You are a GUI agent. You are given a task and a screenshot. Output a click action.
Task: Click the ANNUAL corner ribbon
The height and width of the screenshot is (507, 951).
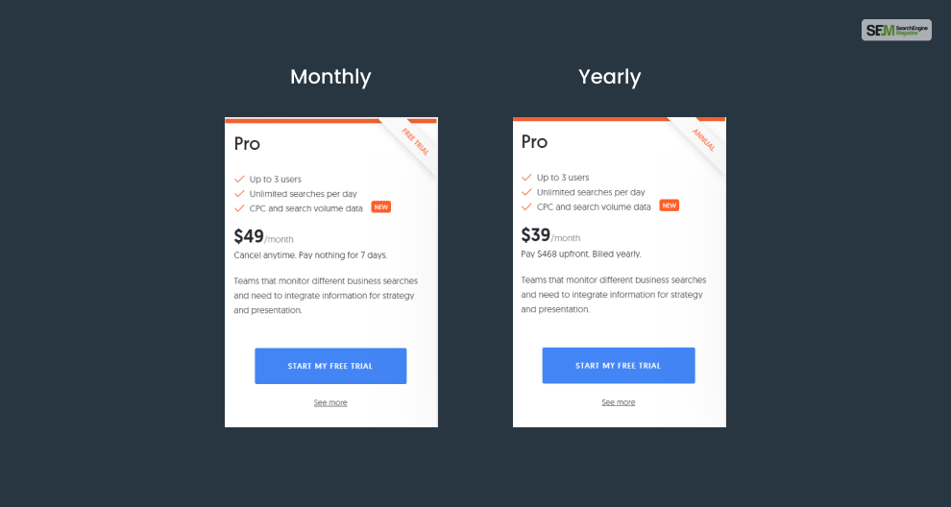(703, 140)
